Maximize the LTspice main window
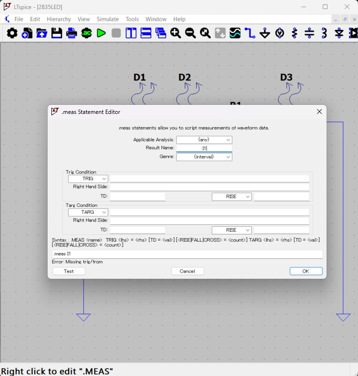Viewport: 358px width, 376px height. (x=325, y=7)
